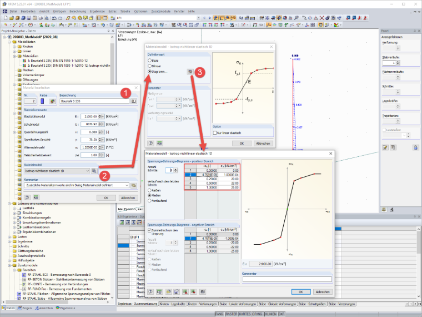The image size is (422, 317).
Task: Click the Open folder icon in the toolbar
Action: point(11,18)
